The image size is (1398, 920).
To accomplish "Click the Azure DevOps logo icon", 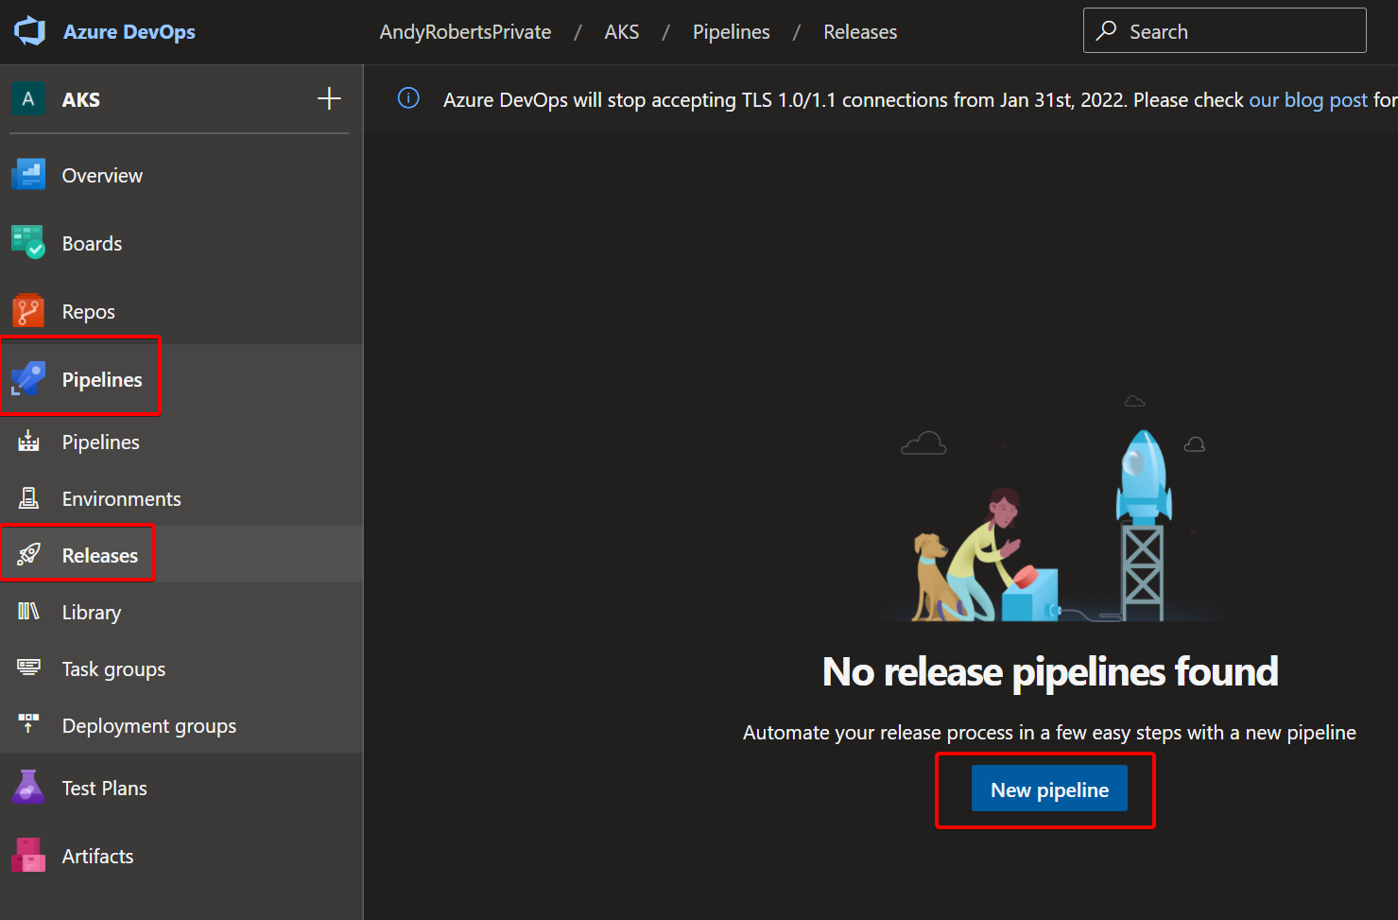I will click(x=29, y=31).
